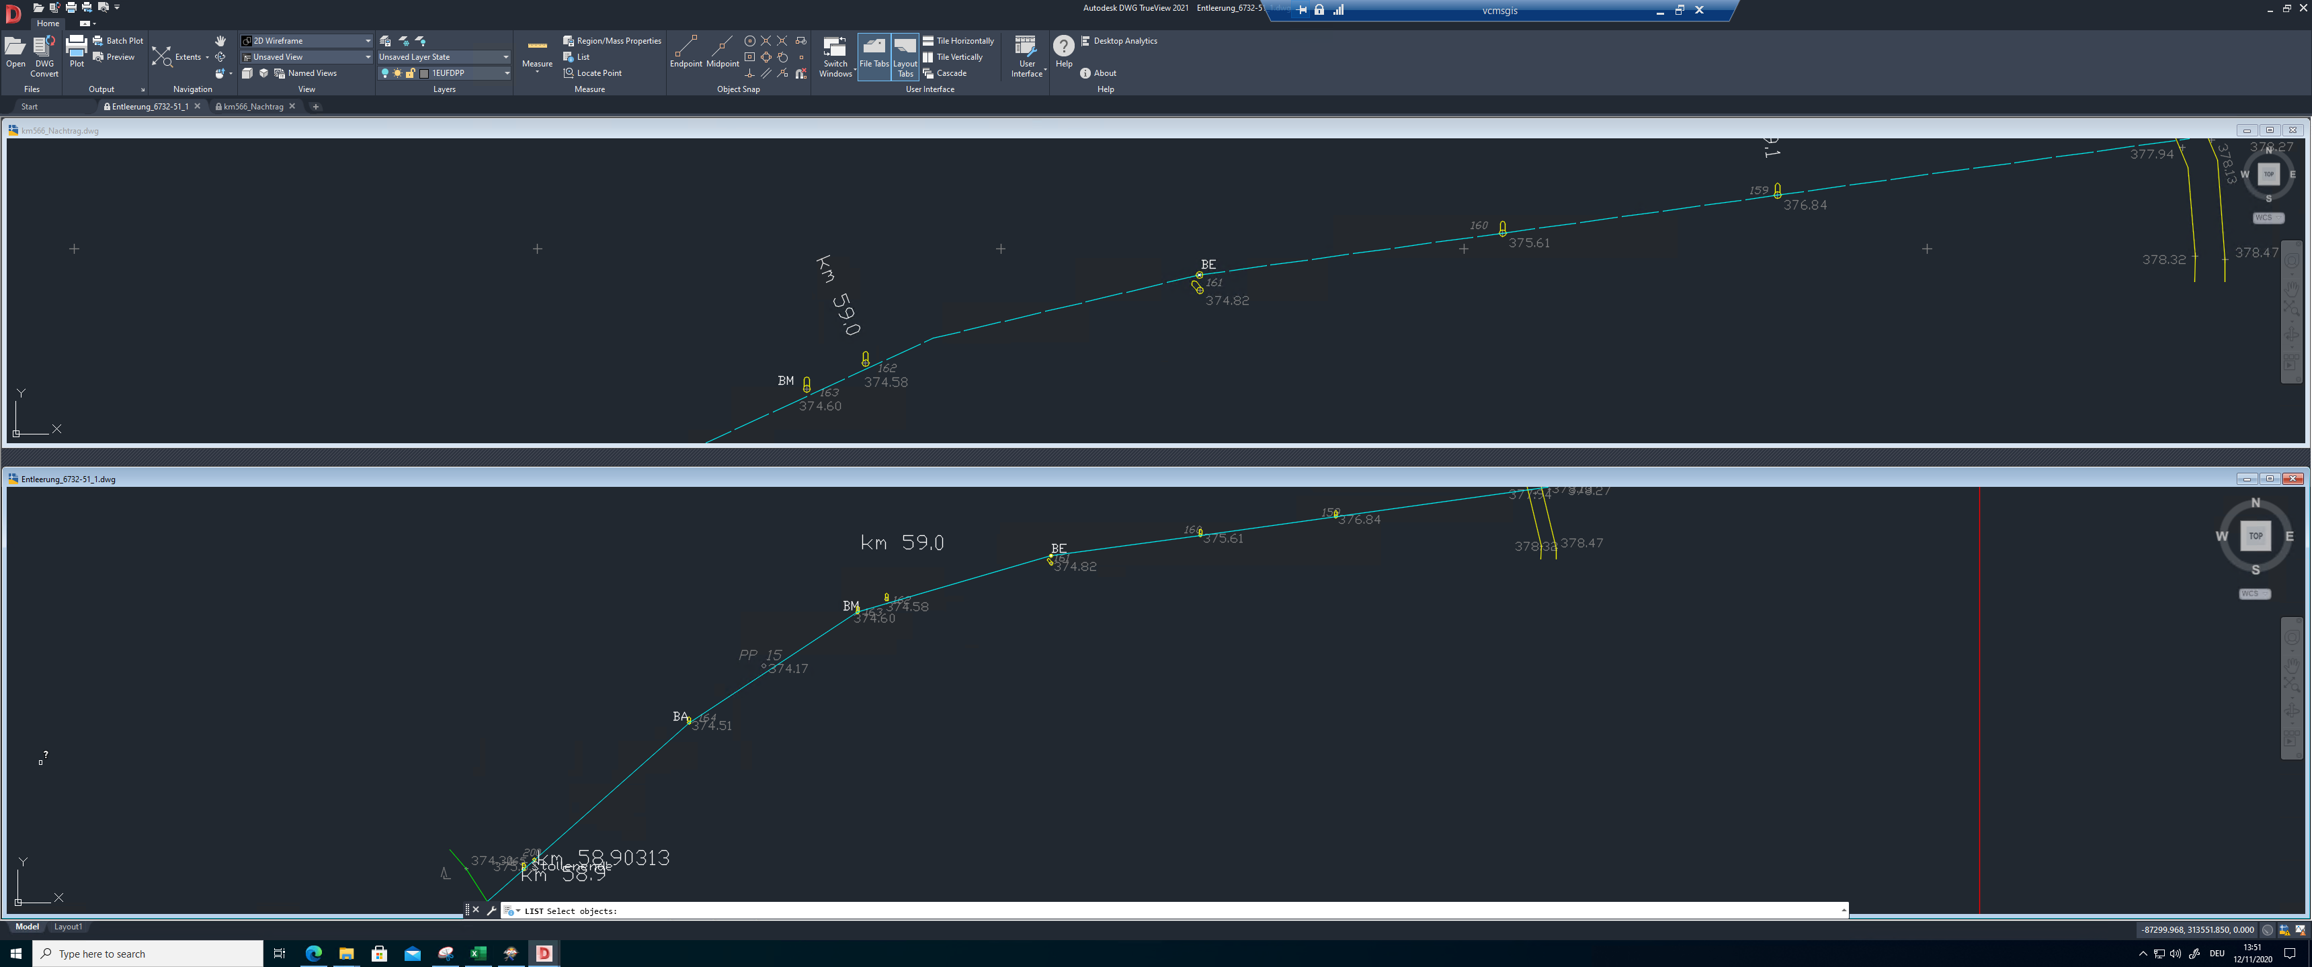The width and height of the screenshot is (2312, 967).
Task: Activate the Pan hand tool in ribbon
Action: [x=220, y=40]
